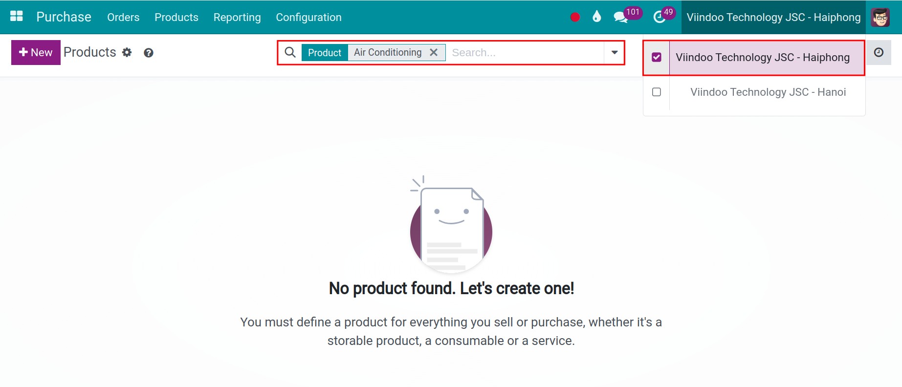Click the 'No product found' heading
This screenshot has height=387, width=902.
point(451,288)
